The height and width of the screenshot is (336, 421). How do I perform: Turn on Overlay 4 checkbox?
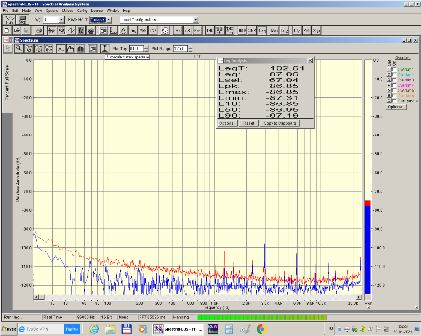[x=394, y=85]
